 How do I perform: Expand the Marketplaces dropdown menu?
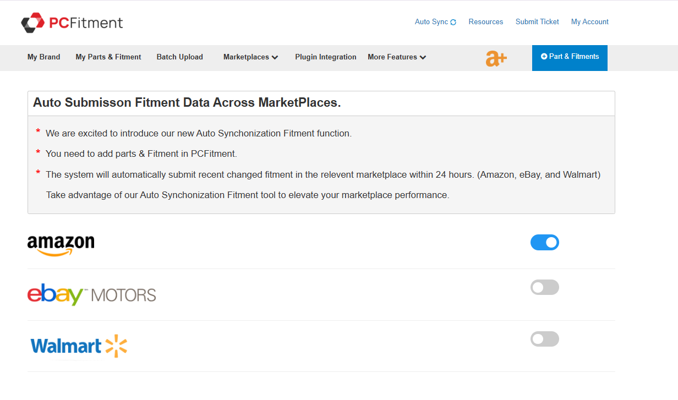250,57
